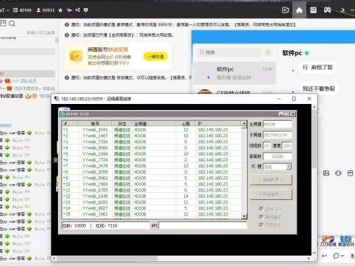Click the image icon in chat toolbar
355x266 pixels.
click(x=326, y=174)
